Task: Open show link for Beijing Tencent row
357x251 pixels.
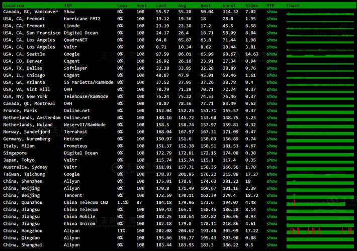Action: (x=272, y=195)
